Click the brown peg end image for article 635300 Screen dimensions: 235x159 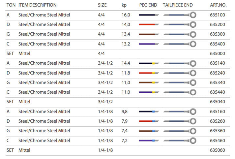click(x=149, y=34)
